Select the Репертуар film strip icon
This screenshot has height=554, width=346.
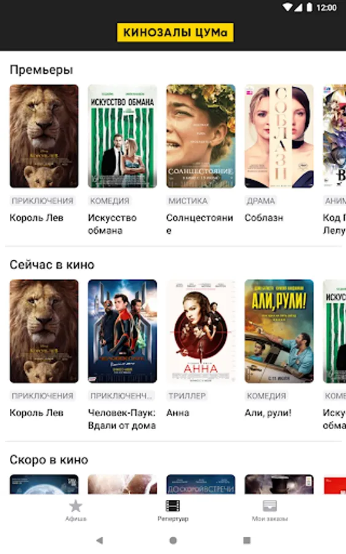click(x=173, y=506)
